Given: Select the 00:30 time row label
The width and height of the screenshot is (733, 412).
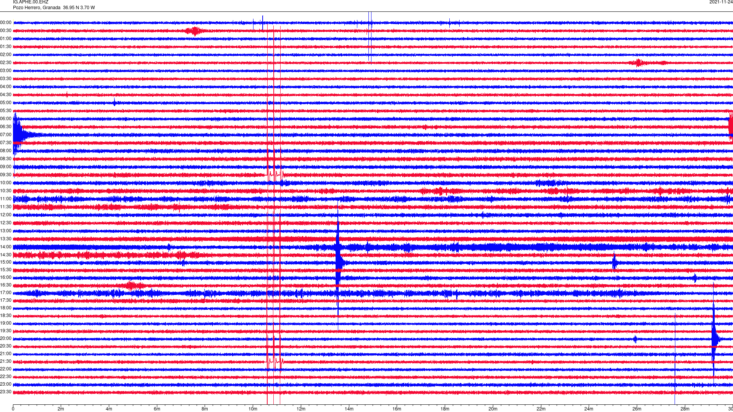Looking at the screenshot, I should click(x=6, y=31).
